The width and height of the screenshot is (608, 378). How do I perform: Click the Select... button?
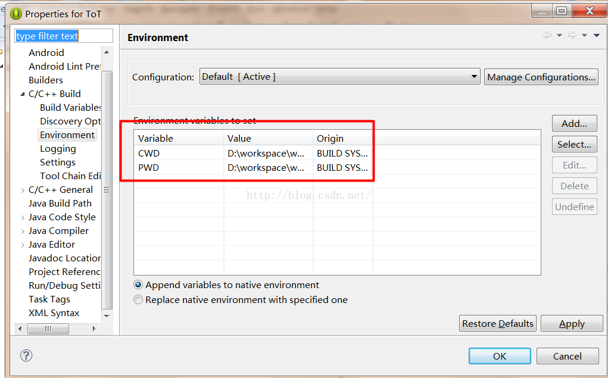click(574, 144)
